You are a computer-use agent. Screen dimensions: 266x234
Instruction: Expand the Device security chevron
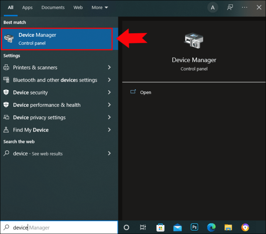coord(109,92)
